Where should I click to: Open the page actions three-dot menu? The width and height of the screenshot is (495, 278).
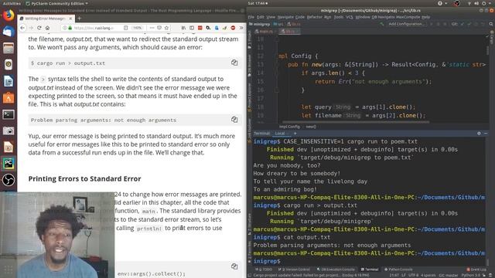tap(152, 28)
